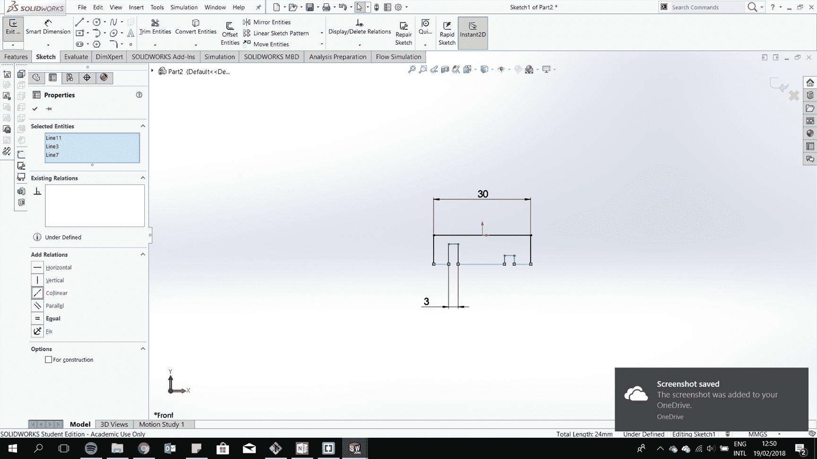Screen dimensions: 817x459
Task: Select the Ellipse sketch tool
Action: [113, 33]
